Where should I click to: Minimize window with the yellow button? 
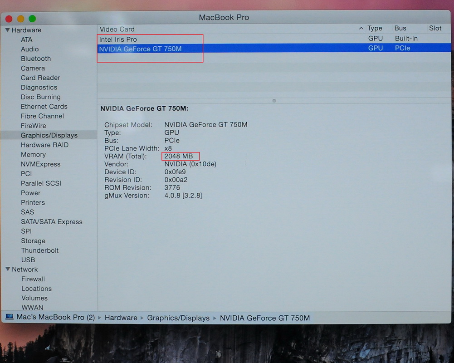(x=20, y=19)
